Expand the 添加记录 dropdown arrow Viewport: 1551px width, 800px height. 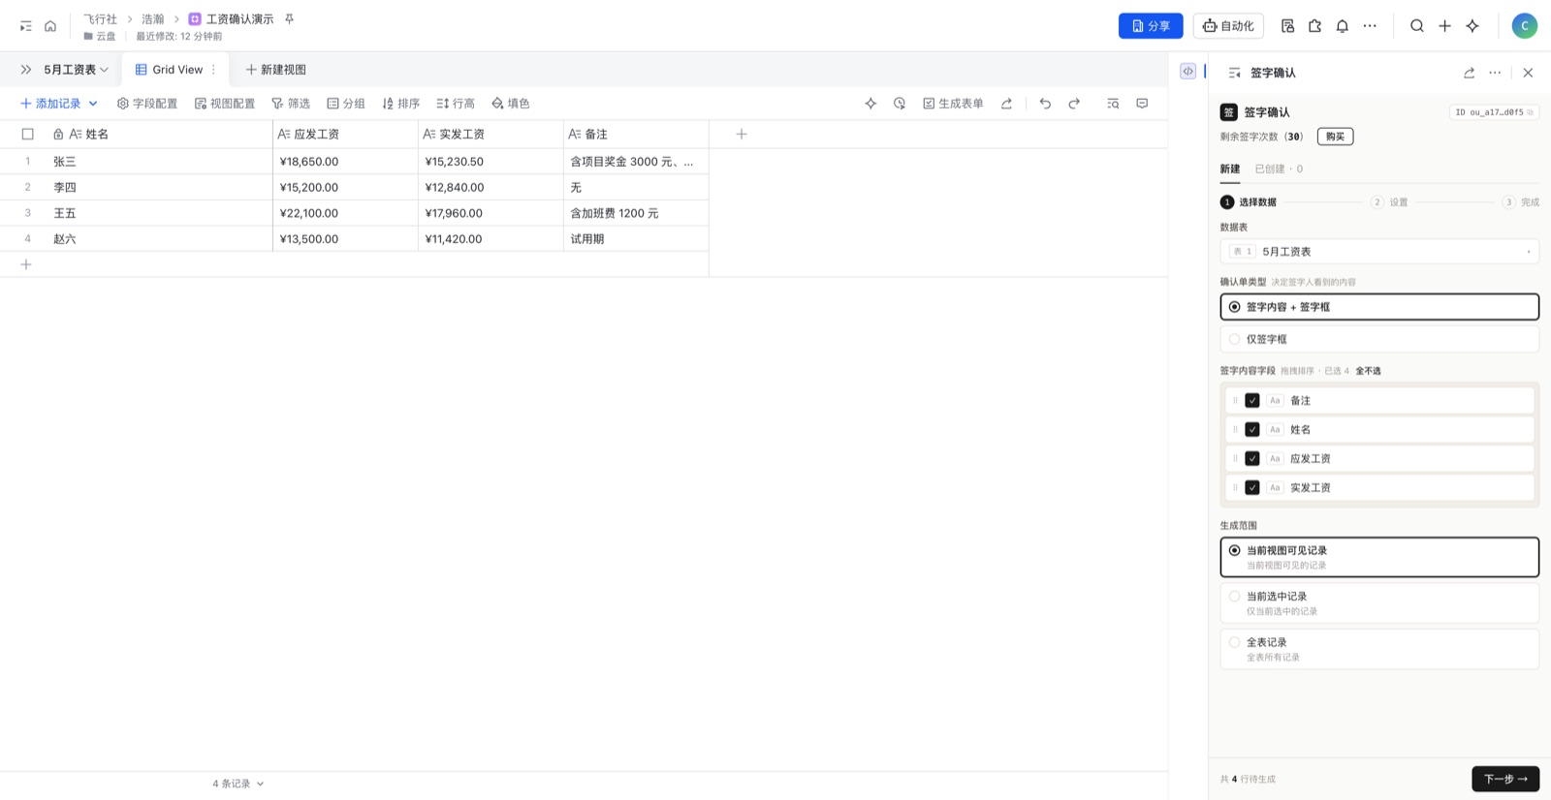click(93, 104)
